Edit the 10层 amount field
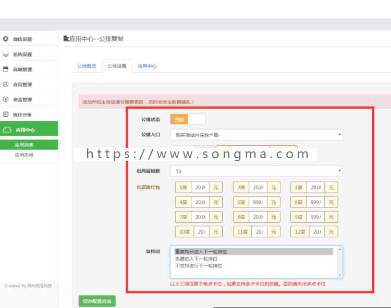Screen dimensions: 391x308 (x=202, y=232)
